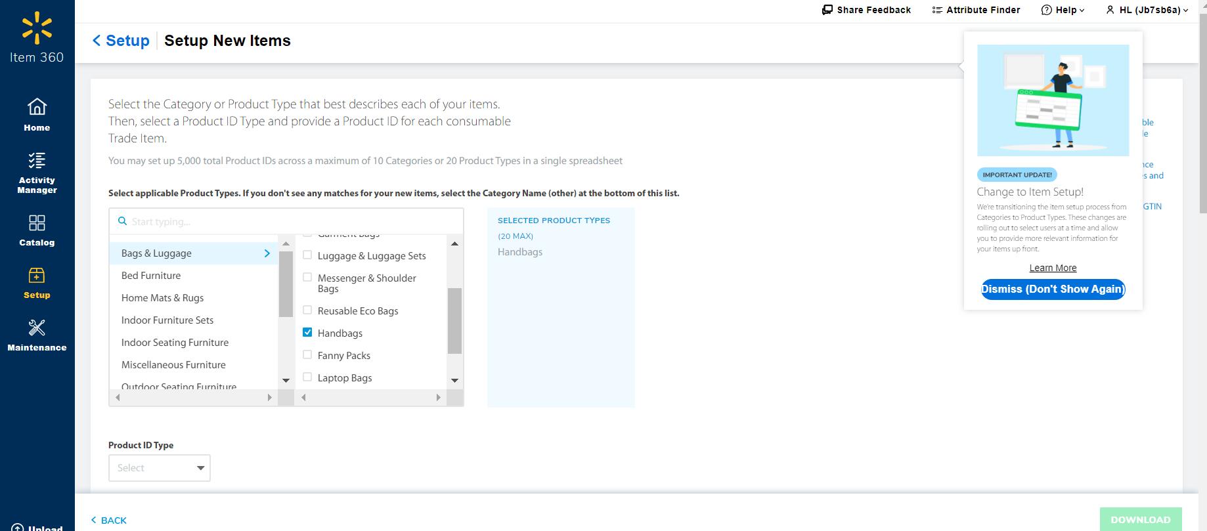The image size is (1207, 531).
Task: Click the category list scroll down arrow
Action: [286, 381]
